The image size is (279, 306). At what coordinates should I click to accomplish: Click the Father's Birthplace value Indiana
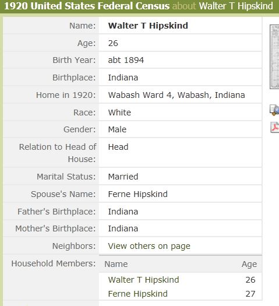[x=123, y=212]
